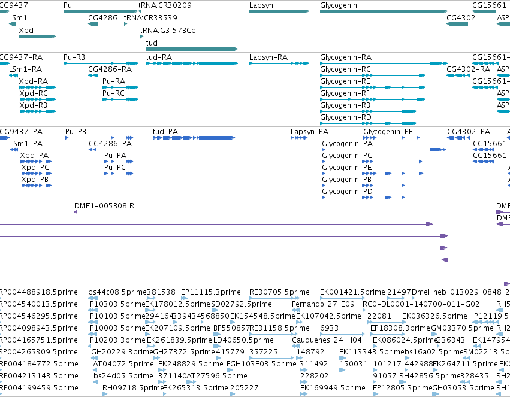Click the bs44c08.5prime EST label
This screenshot has width=510, height=397.
117,292
